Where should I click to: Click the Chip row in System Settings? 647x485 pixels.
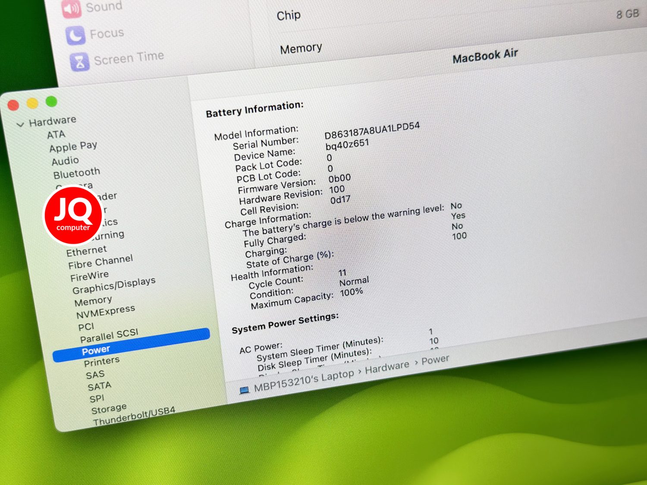coord(288,16)
